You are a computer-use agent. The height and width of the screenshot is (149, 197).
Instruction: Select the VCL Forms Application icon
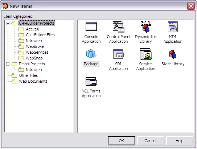tap(91, 81)
